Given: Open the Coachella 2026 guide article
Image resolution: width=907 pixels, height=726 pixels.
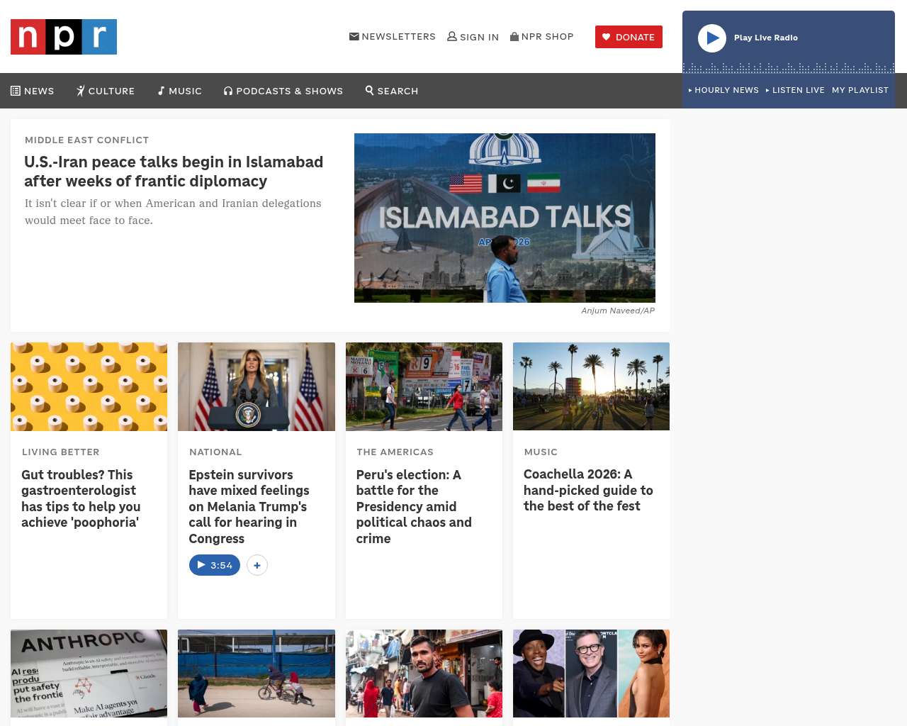Looking at the screenshot, I should coord(588,490).
